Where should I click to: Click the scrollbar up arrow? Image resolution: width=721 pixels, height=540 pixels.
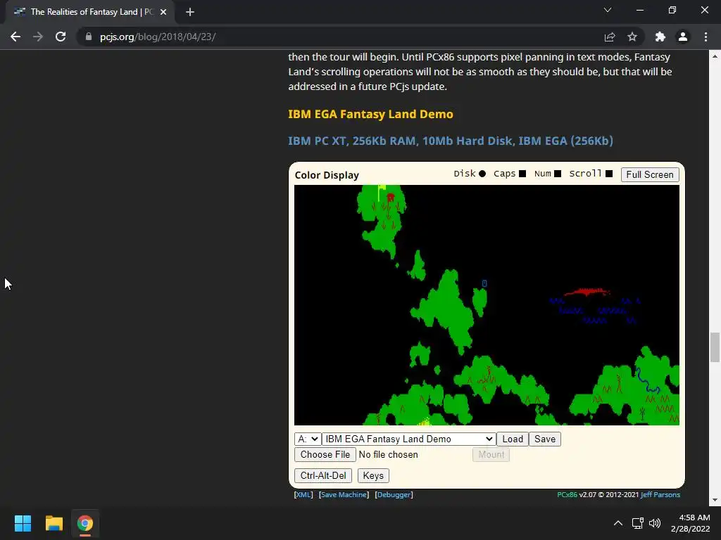tap(715, 56)
